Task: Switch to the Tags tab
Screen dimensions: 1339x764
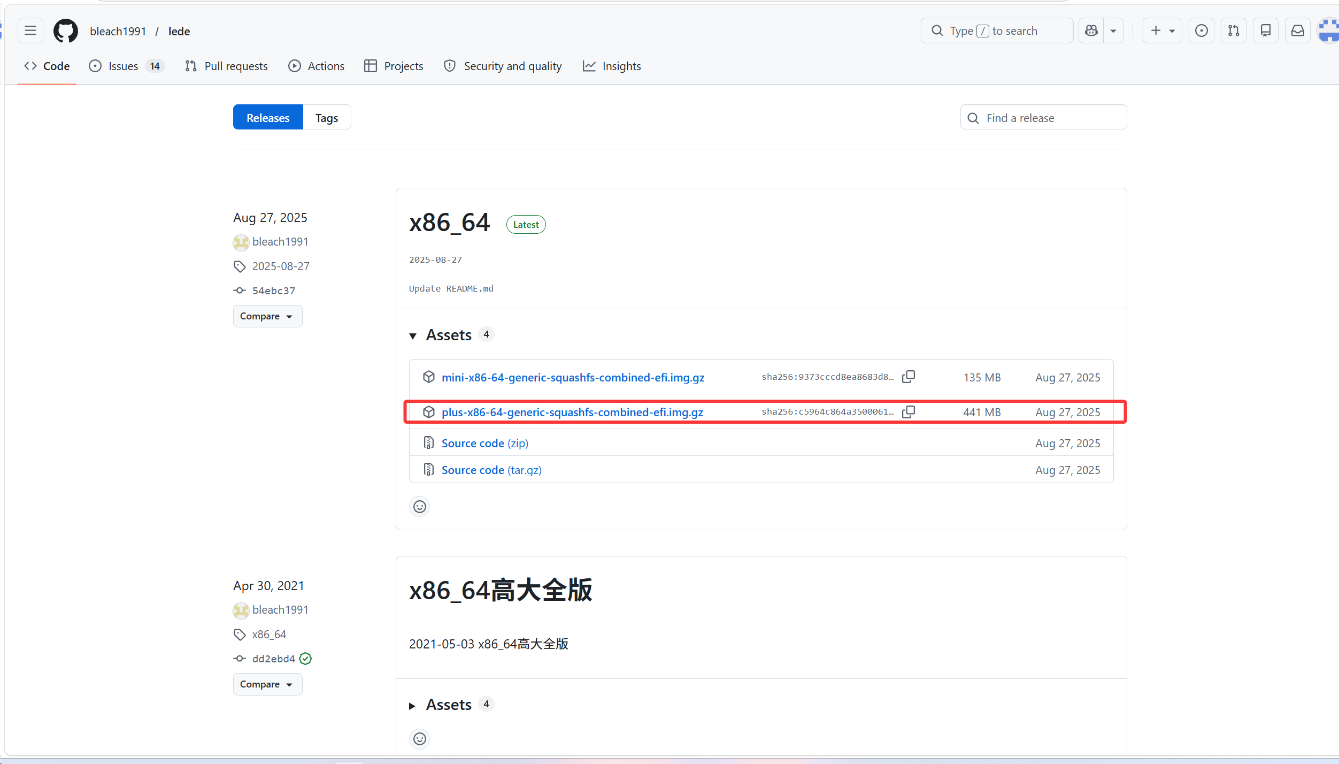Action: point(327,118)
